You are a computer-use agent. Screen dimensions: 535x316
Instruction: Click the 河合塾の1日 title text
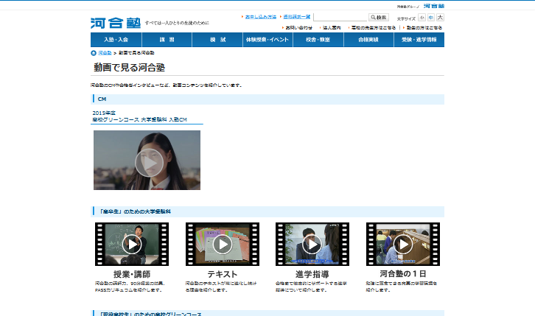403,274
